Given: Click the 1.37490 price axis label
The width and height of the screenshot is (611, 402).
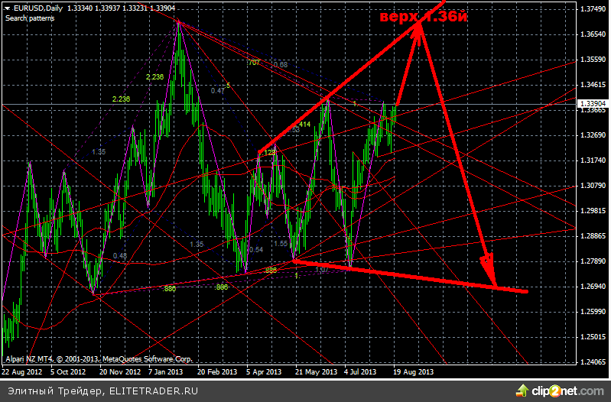Looking at the screenshot, I should pos(593,9).
